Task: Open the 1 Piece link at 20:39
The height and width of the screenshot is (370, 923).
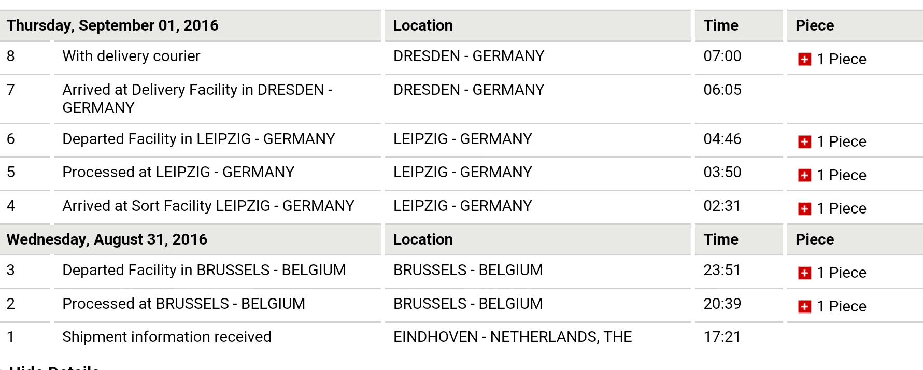Action: [841, 306]
